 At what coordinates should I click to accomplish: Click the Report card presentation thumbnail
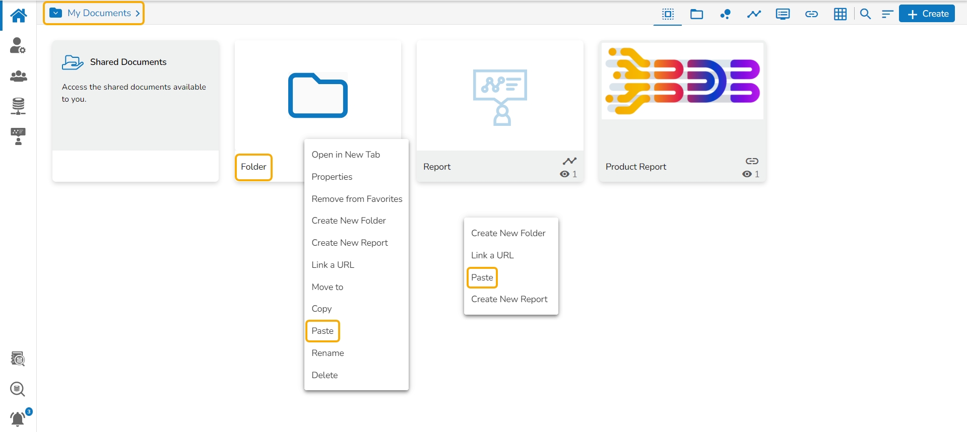pyautogui.click(x=500, y=97)
